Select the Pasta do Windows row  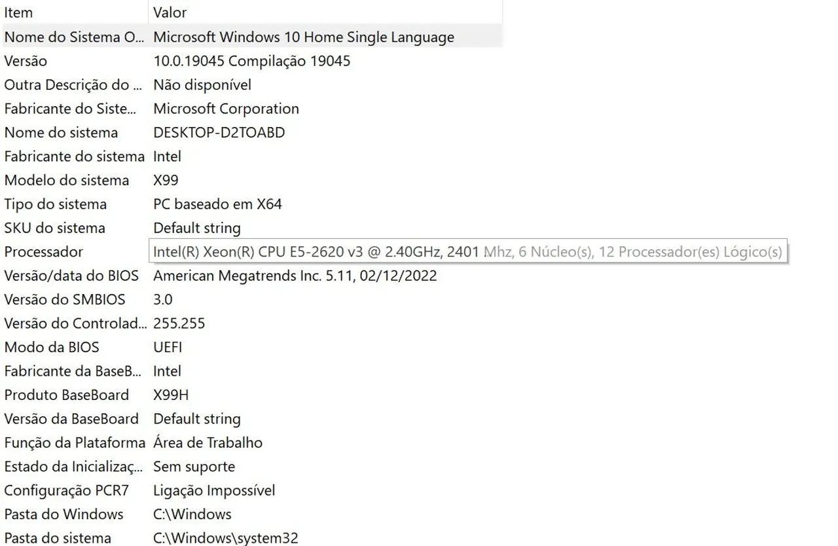coord(251,514)
